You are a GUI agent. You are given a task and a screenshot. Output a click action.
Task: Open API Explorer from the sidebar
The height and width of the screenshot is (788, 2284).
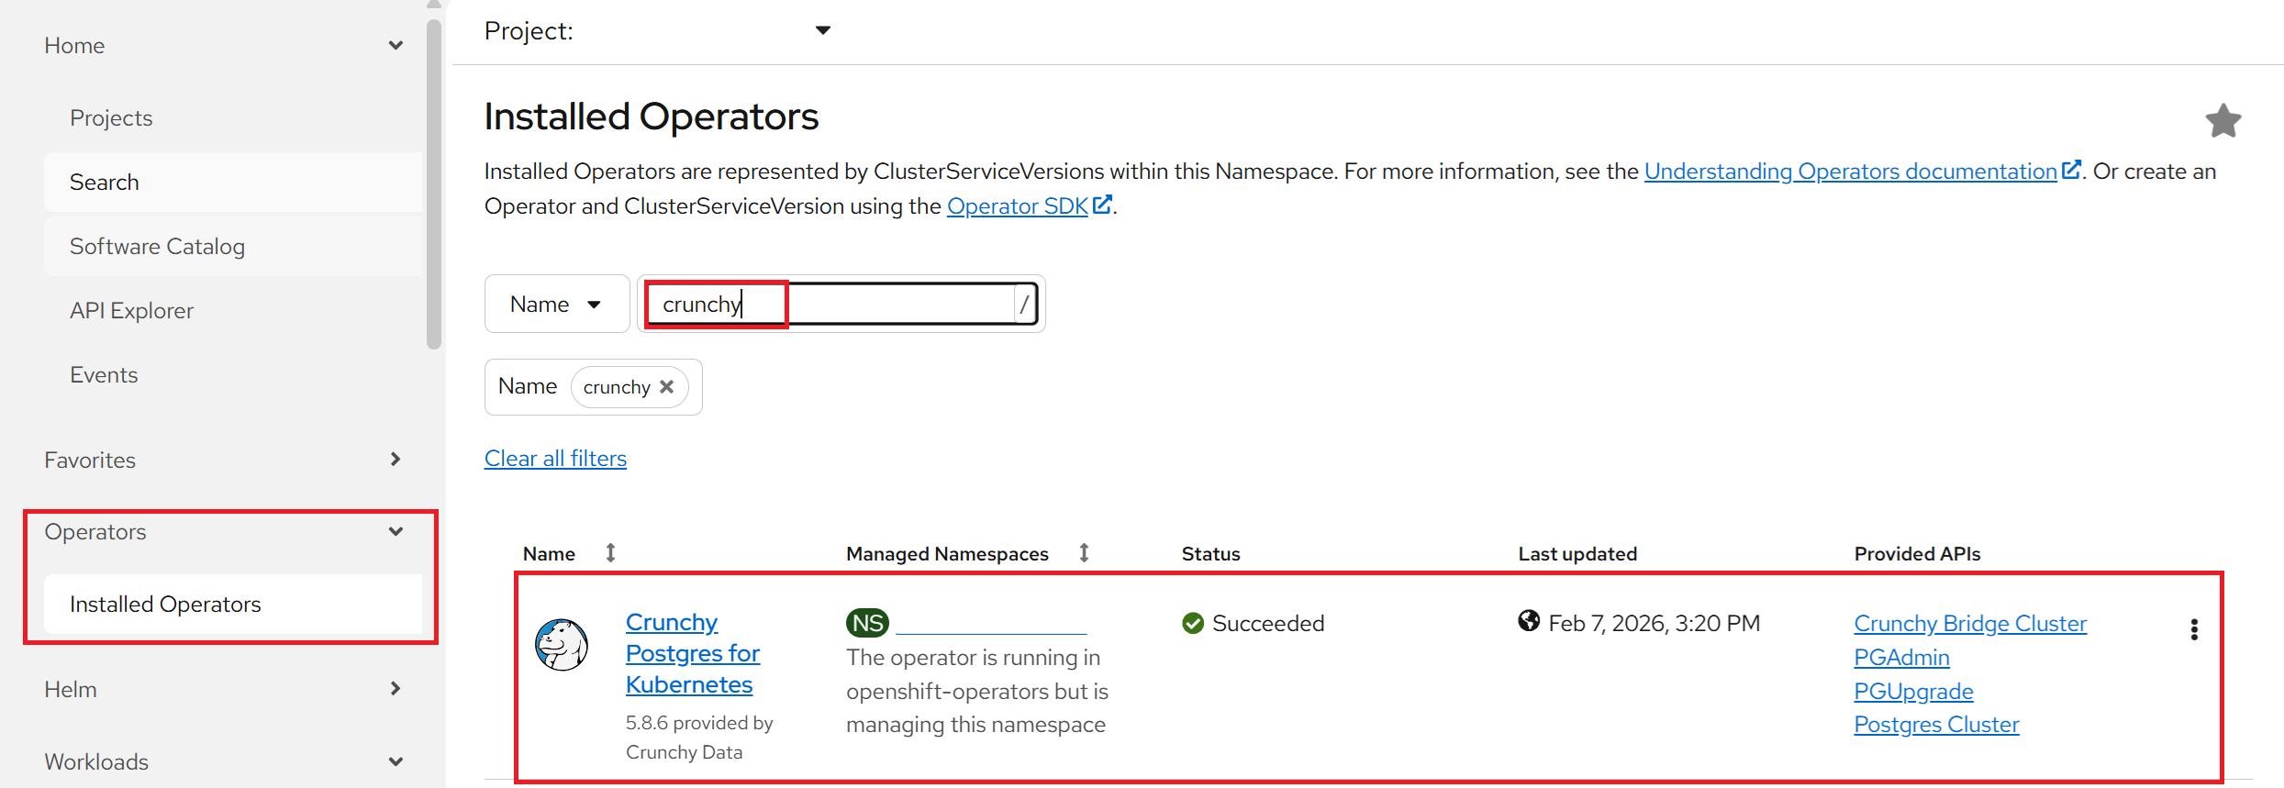click(x=132, y=311)
